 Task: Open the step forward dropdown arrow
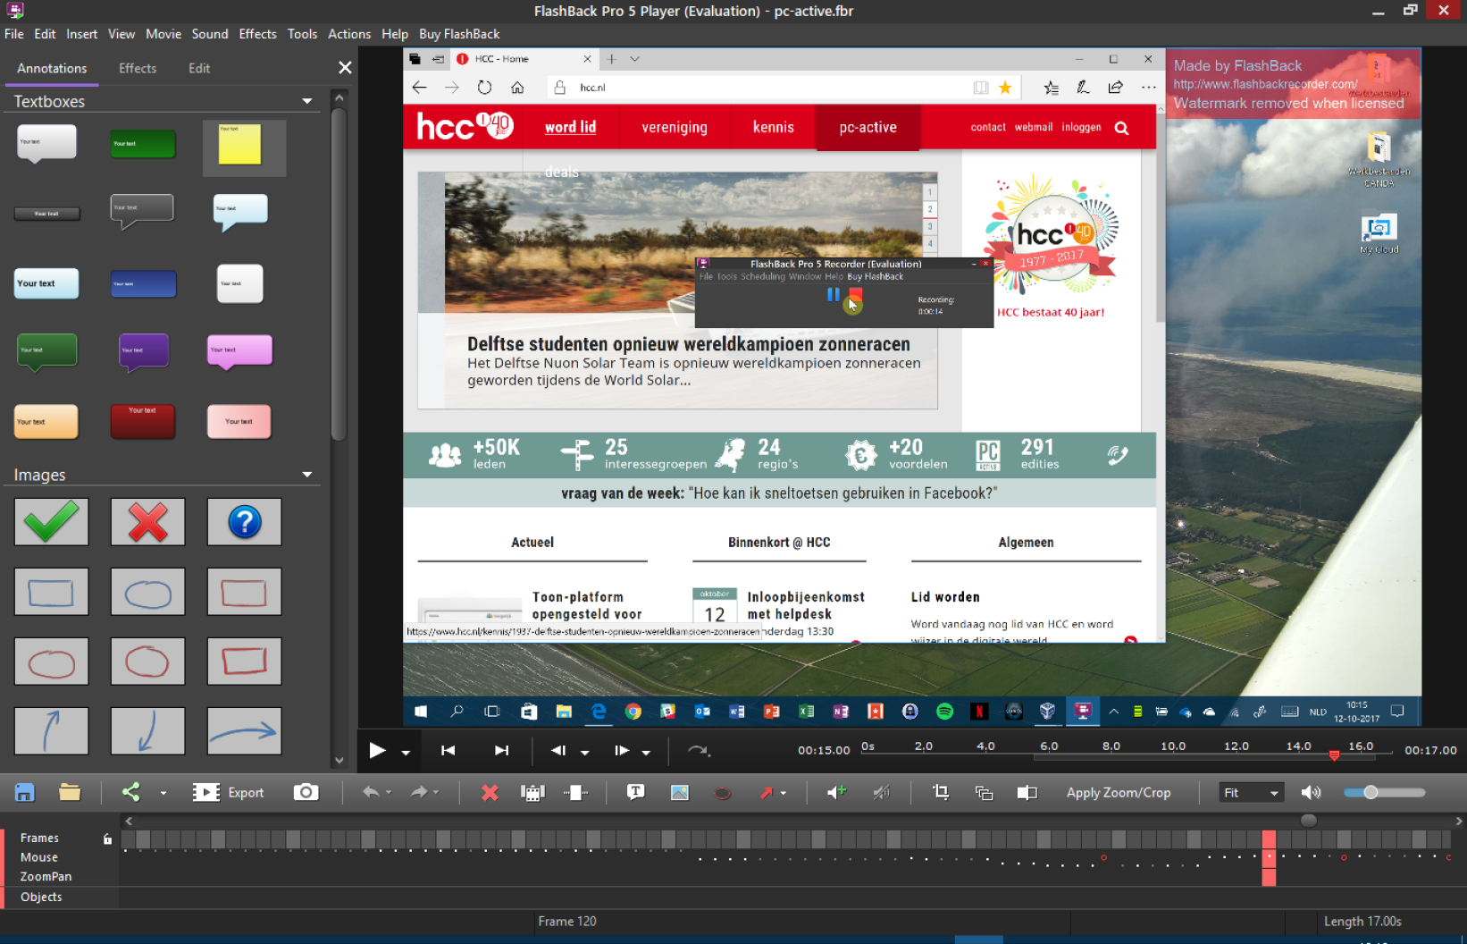[x=646, y=753]
